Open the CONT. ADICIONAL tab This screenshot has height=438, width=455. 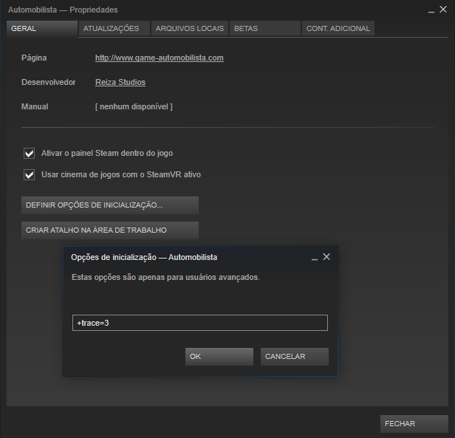[x=338, y=29]
